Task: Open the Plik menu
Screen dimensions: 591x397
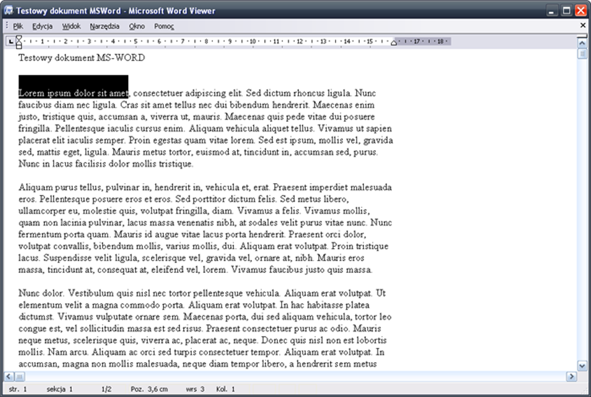Action: tap(18, 26)
